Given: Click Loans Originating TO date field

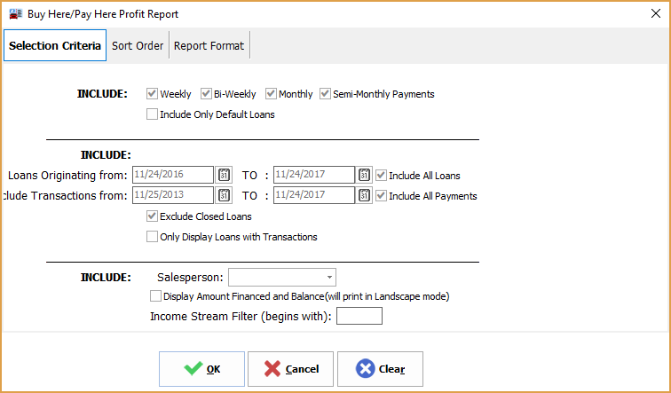Looking at the screenshot, I should (x=314, y=175).
